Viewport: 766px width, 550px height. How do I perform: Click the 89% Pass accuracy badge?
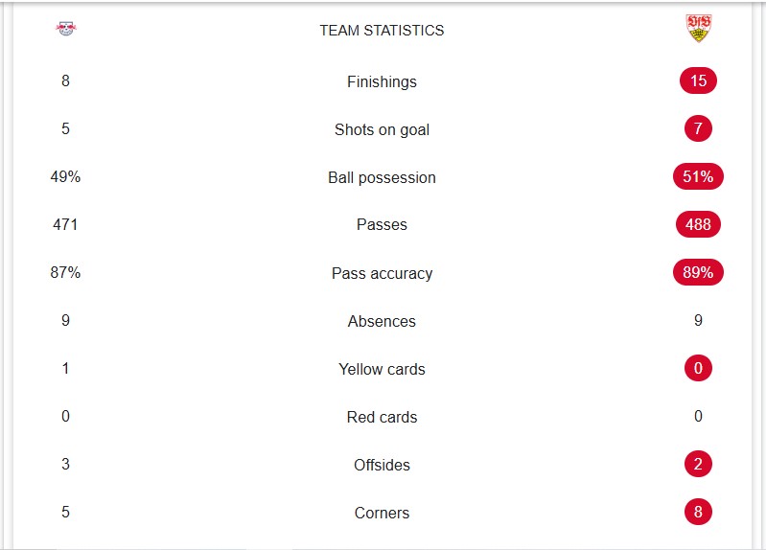[x=698, y=272]
